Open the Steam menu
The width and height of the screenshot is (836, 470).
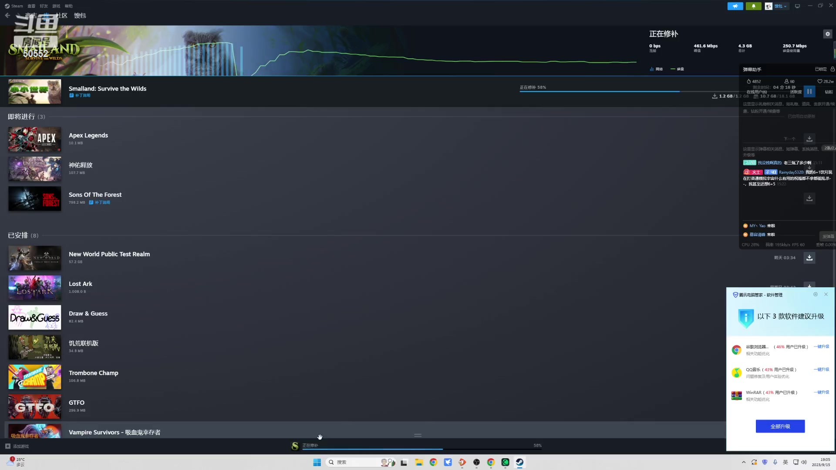[14, 6]
